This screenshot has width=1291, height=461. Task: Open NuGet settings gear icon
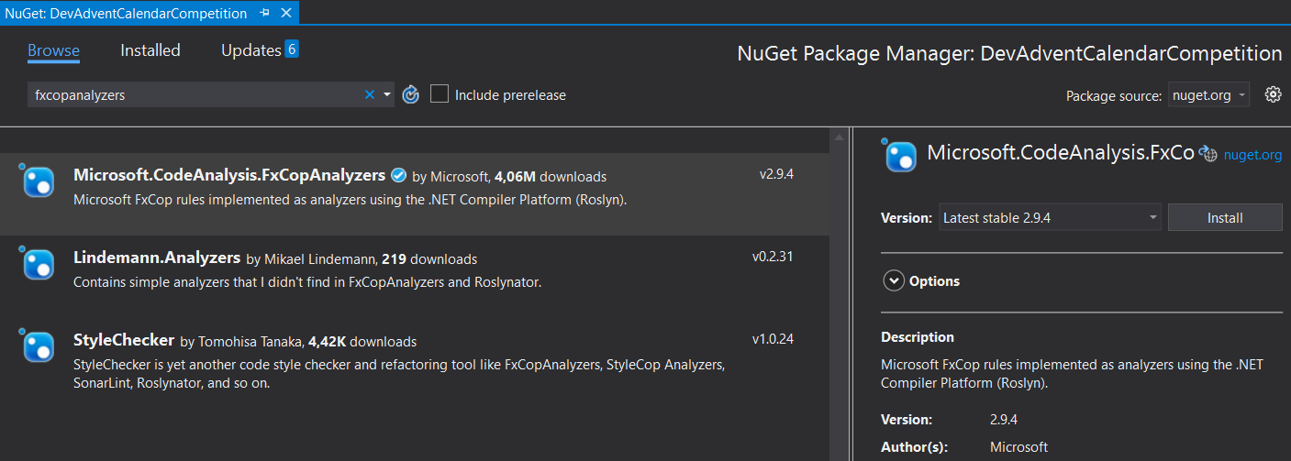[x=1273, y=94]
